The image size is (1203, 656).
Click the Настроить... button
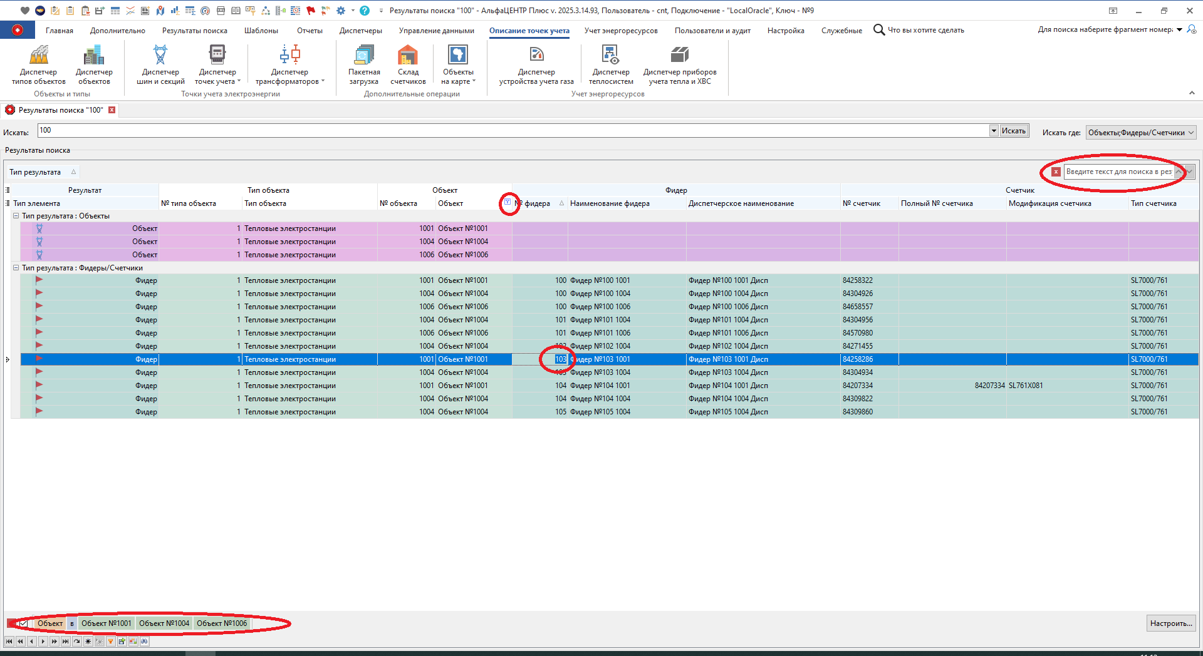point(1170,623)
